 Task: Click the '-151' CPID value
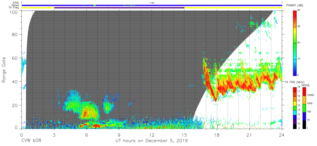tap(152, 3)
